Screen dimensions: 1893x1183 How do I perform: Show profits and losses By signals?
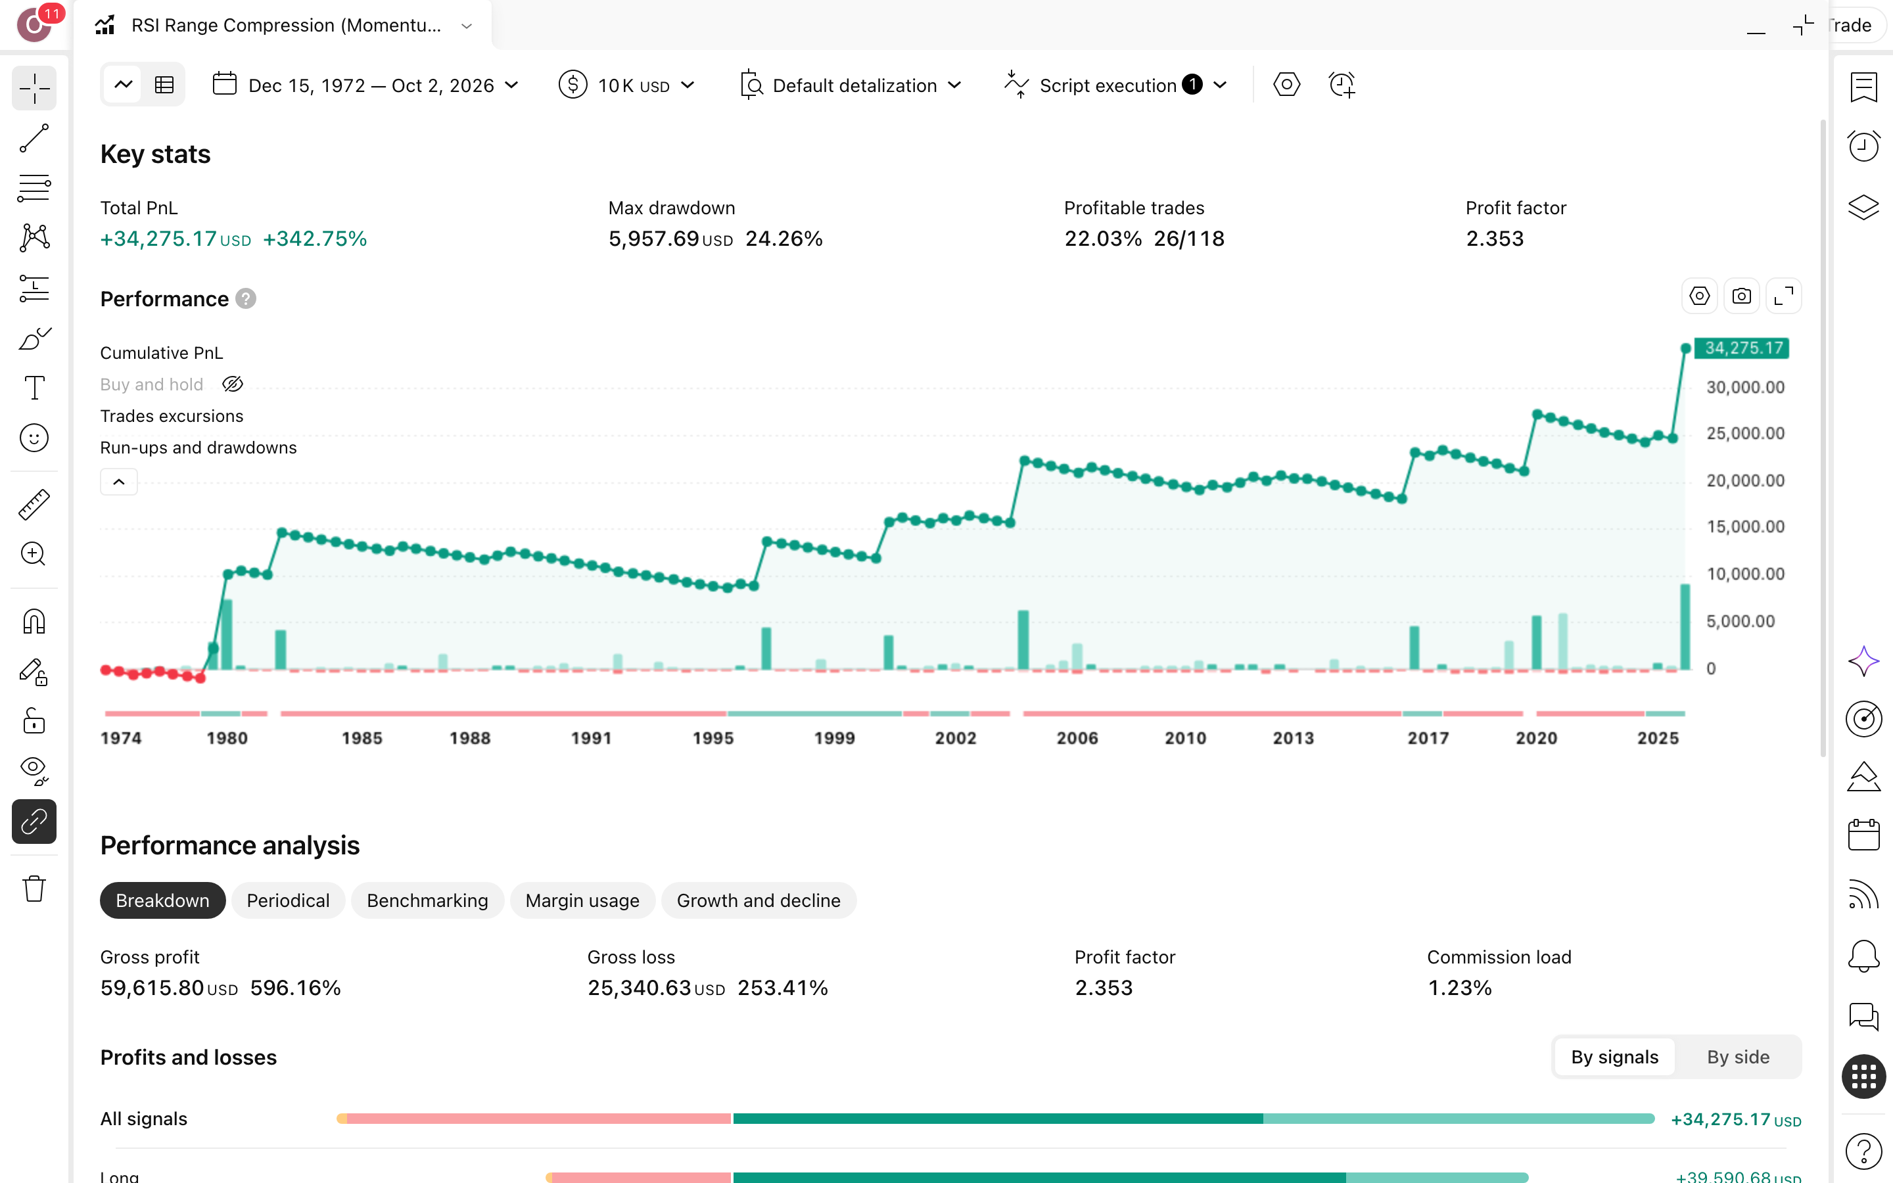pos(1614,1057)
